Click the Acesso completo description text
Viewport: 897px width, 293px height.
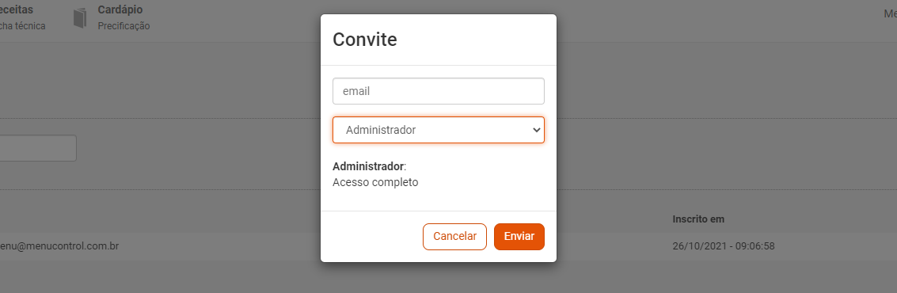click(x=375, y=183)
